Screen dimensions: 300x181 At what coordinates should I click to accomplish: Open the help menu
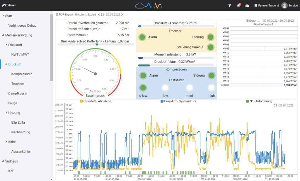[229, 6]
